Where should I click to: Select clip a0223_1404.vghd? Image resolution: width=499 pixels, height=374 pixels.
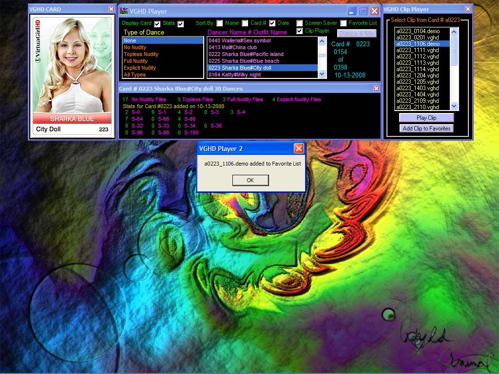pos(422,94)
